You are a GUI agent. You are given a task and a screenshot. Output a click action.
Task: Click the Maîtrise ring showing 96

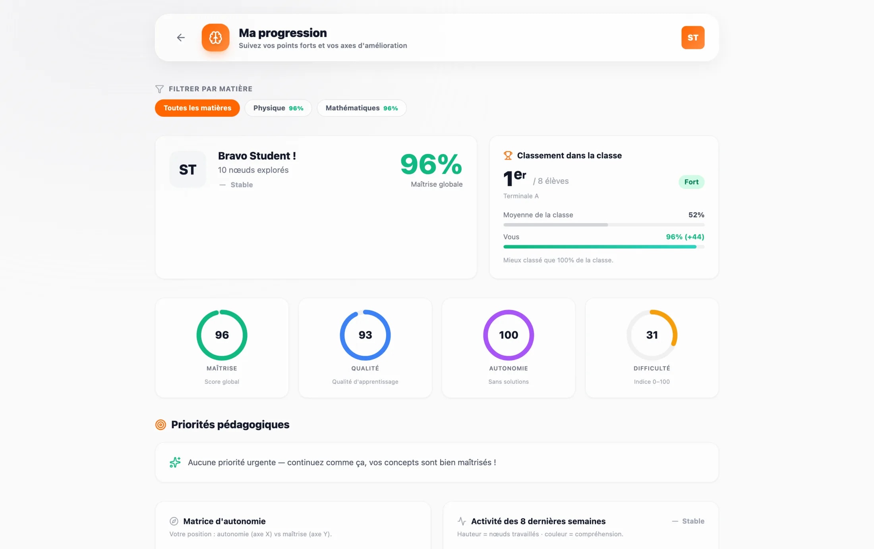222,335
